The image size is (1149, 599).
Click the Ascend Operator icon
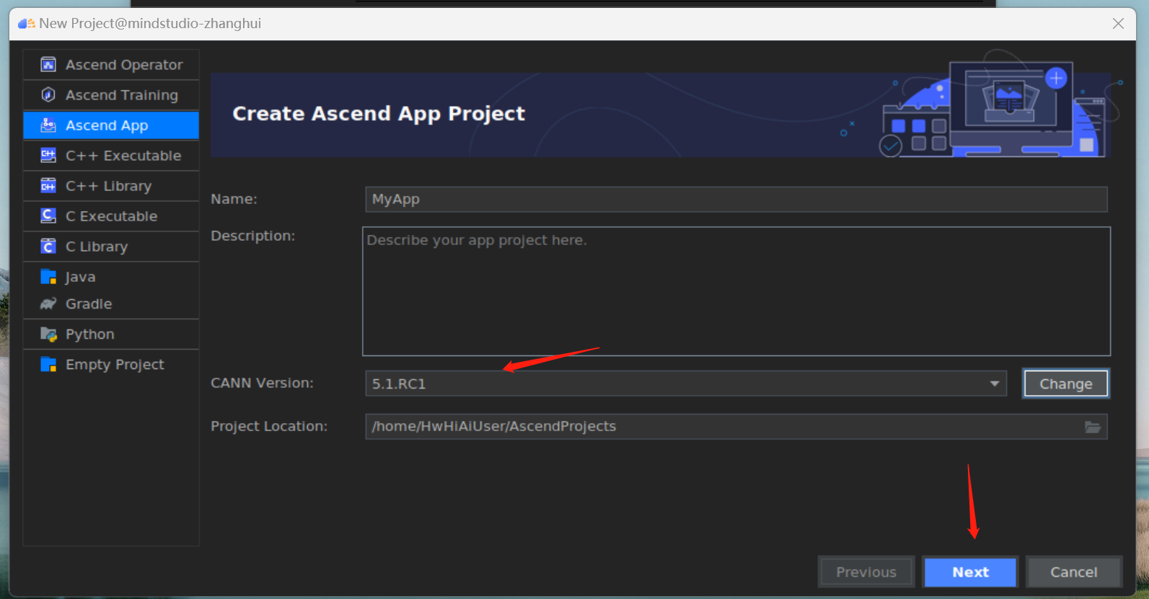click(x=48, y=65)
